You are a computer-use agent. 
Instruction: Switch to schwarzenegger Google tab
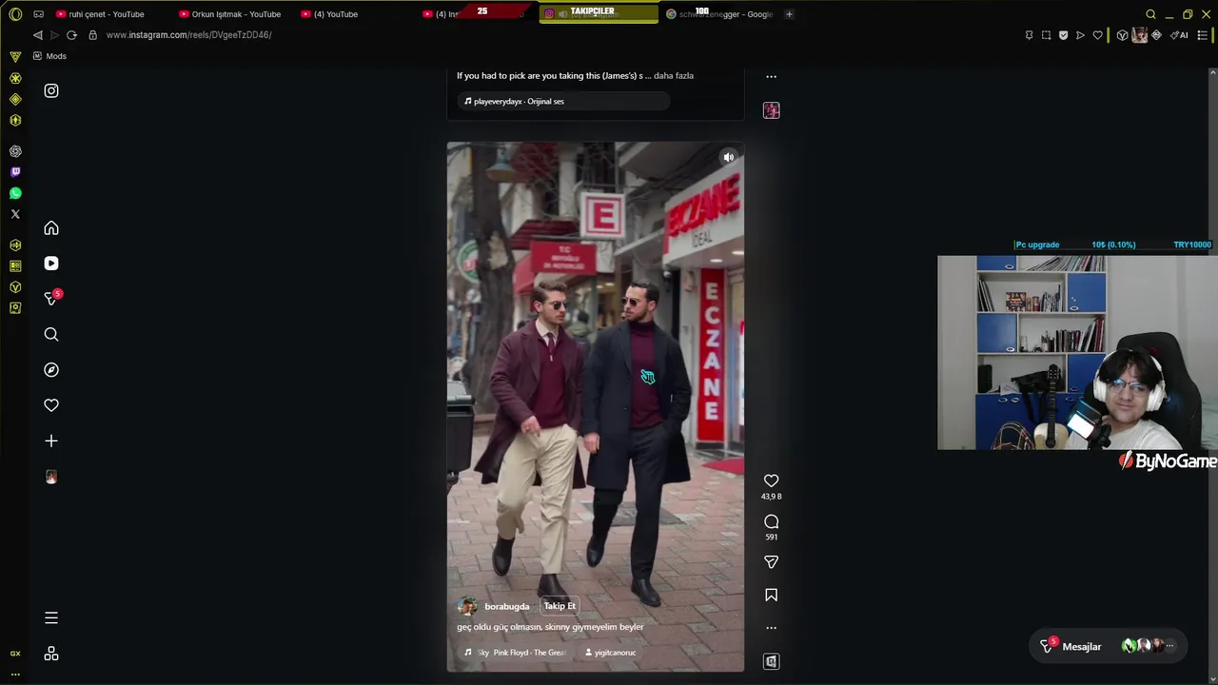pyautogui.click(x=720, y=14)
